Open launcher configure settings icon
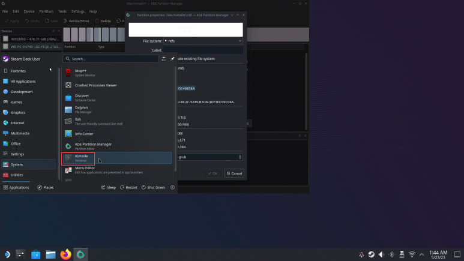The width and height of the screenshot is (464, 261). point(164,59)
